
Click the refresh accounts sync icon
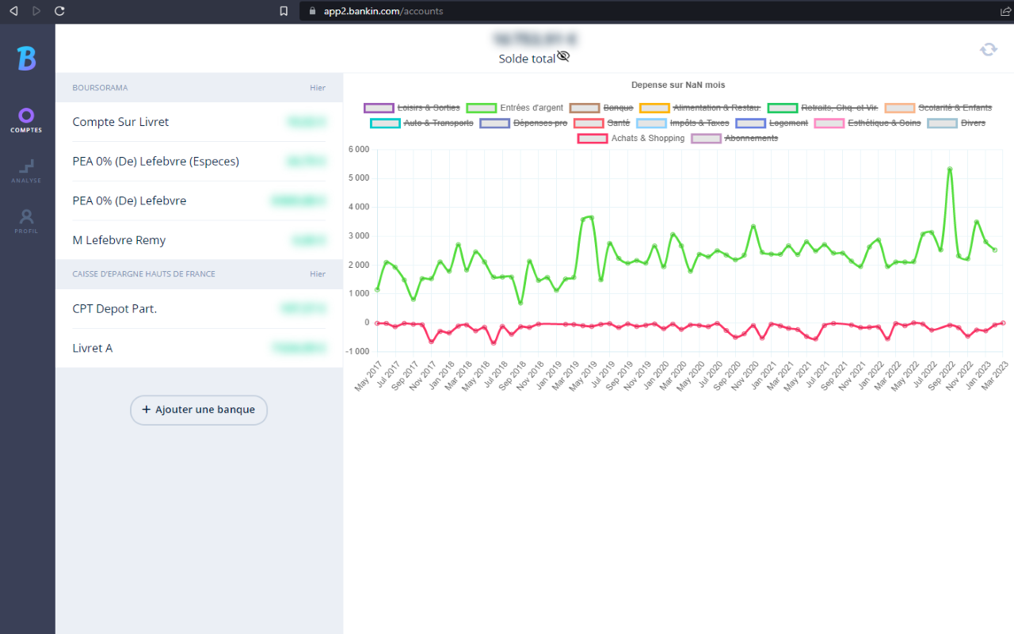coord(988,49)
